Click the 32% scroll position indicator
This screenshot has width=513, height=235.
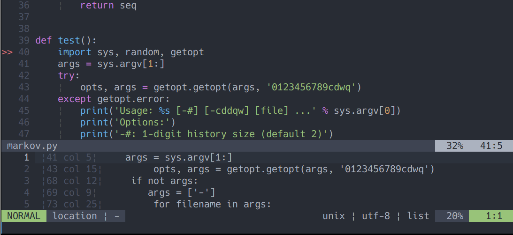(x=455, y=146)
